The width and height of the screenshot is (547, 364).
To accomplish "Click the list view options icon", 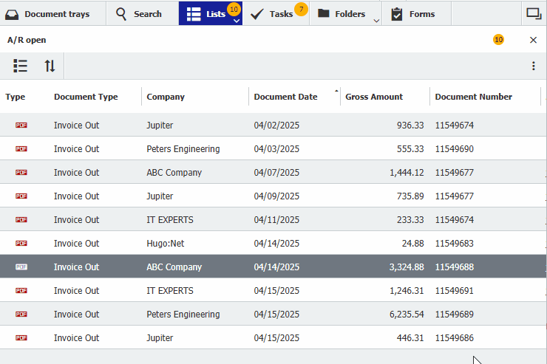I will click(21, 66).
